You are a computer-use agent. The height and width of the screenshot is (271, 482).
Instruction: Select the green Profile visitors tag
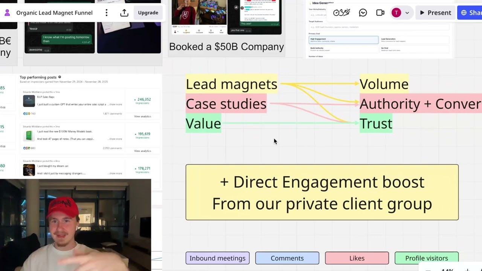pyautogui.click(x=426, y=258)
